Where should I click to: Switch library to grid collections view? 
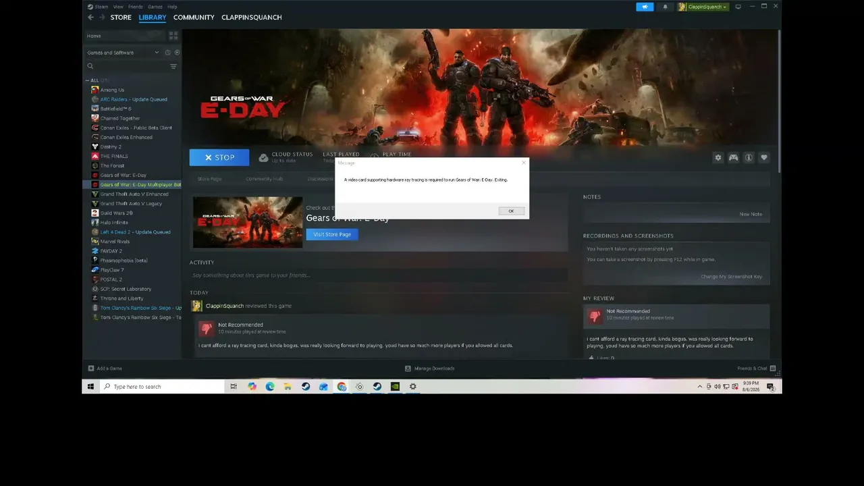[173, 36]
